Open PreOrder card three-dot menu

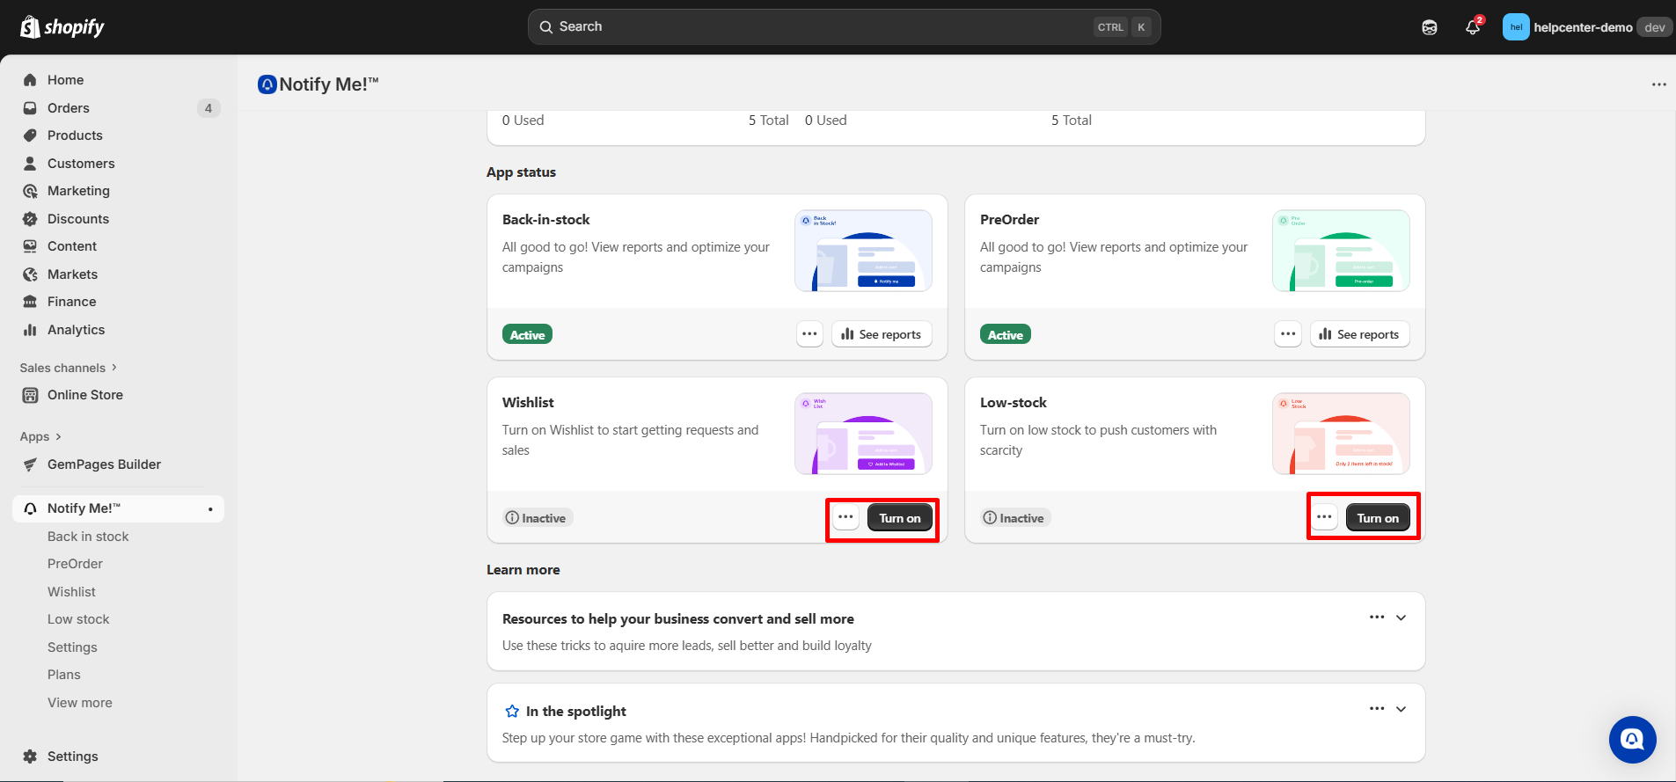coord(1288,334)
